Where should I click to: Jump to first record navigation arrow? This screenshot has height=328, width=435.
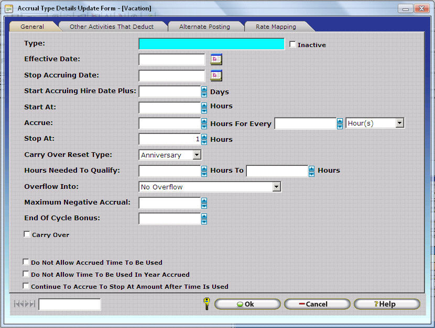coord(17,304)
